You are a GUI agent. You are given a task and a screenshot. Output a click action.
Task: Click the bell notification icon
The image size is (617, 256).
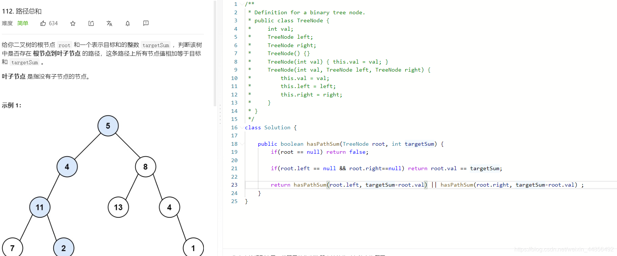coord(127,23)
